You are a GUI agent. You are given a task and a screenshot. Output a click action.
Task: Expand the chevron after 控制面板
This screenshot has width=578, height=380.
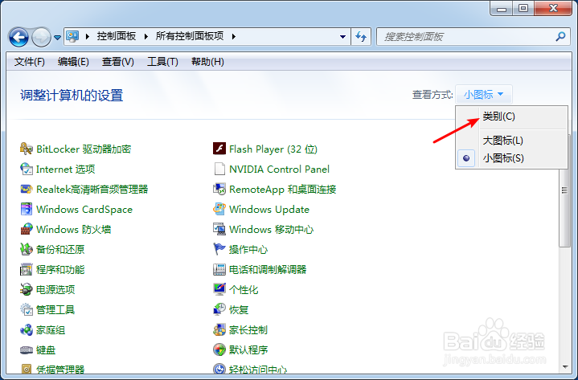(x=146, y=36)
